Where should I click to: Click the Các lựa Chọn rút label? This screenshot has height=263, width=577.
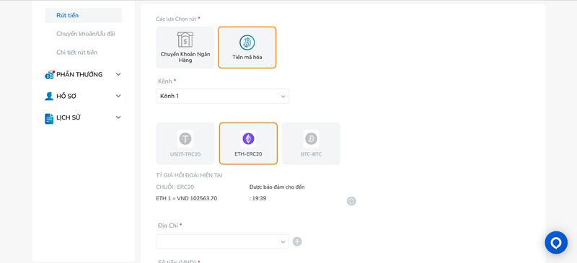point(176,19)
